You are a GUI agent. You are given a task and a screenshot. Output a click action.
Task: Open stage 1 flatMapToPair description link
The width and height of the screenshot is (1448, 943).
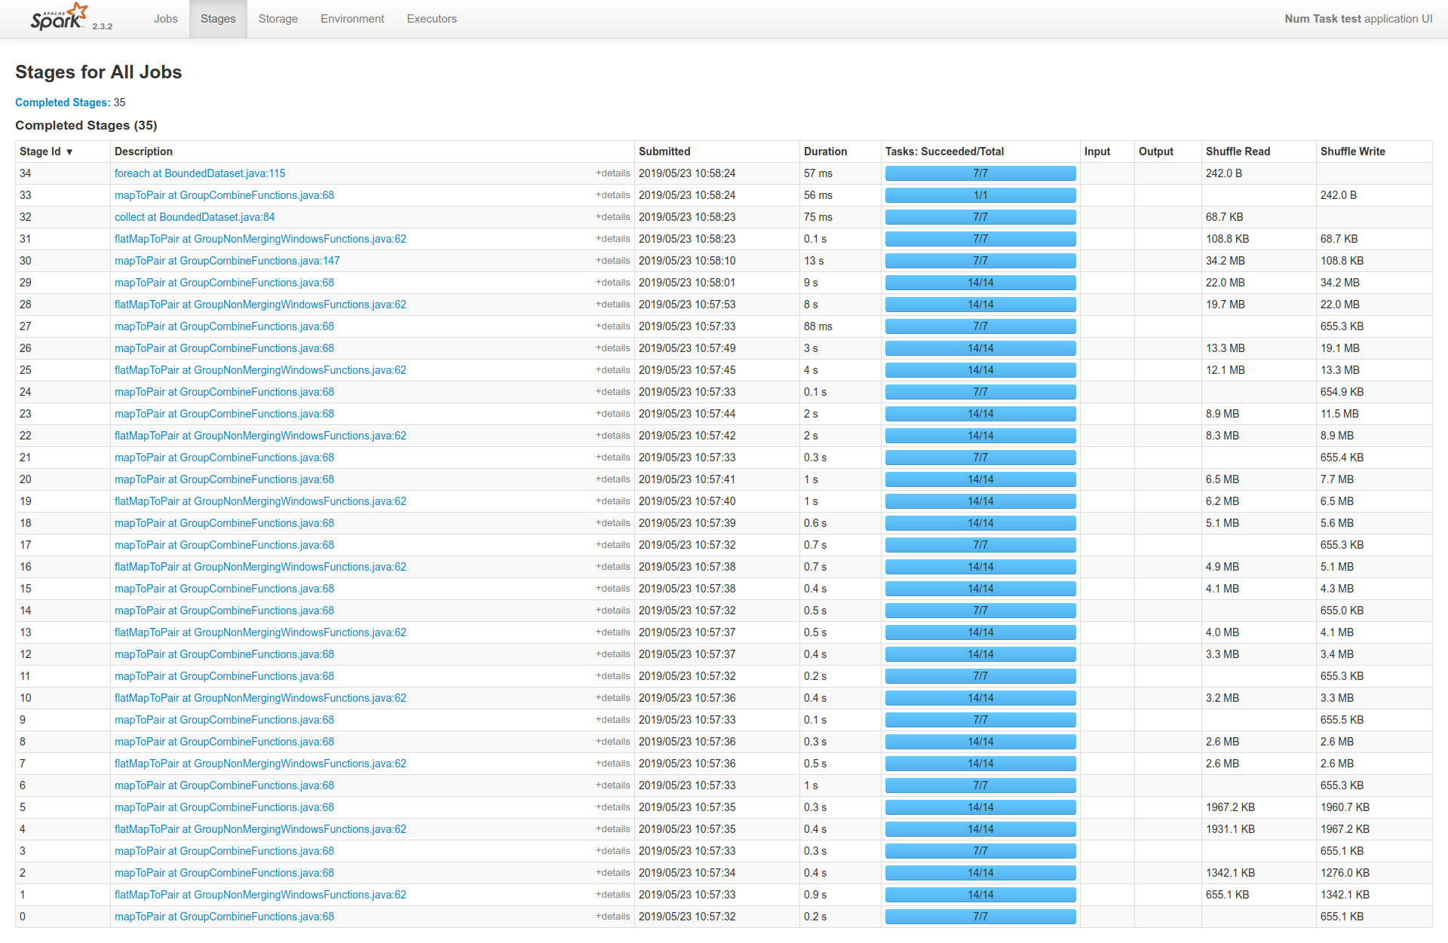[x=260, y=895]
